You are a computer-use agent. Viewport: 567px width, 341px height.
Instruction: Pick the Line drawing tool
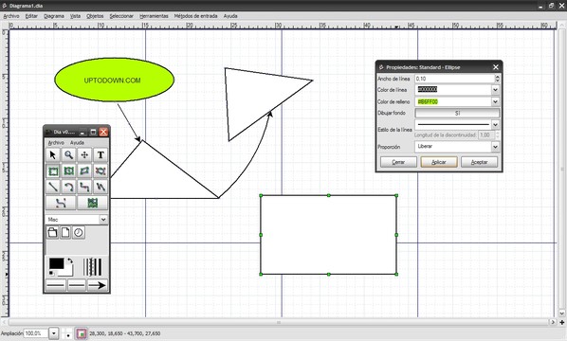pos(53,187)
